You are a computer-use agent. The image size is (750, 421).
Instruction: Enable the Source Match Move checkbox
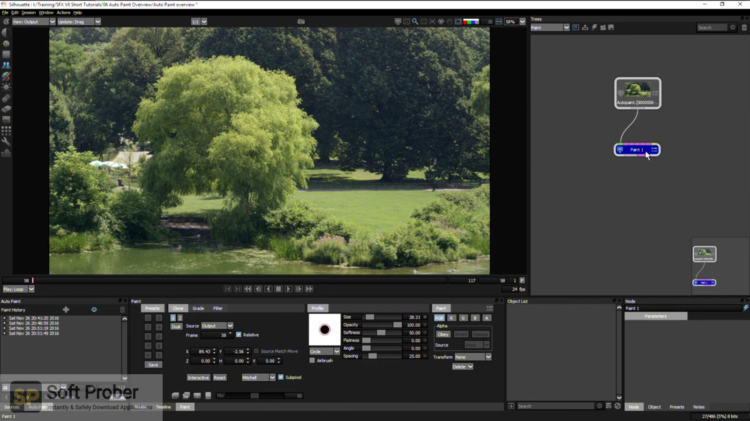pyautogui.click(x=256, y=351)
